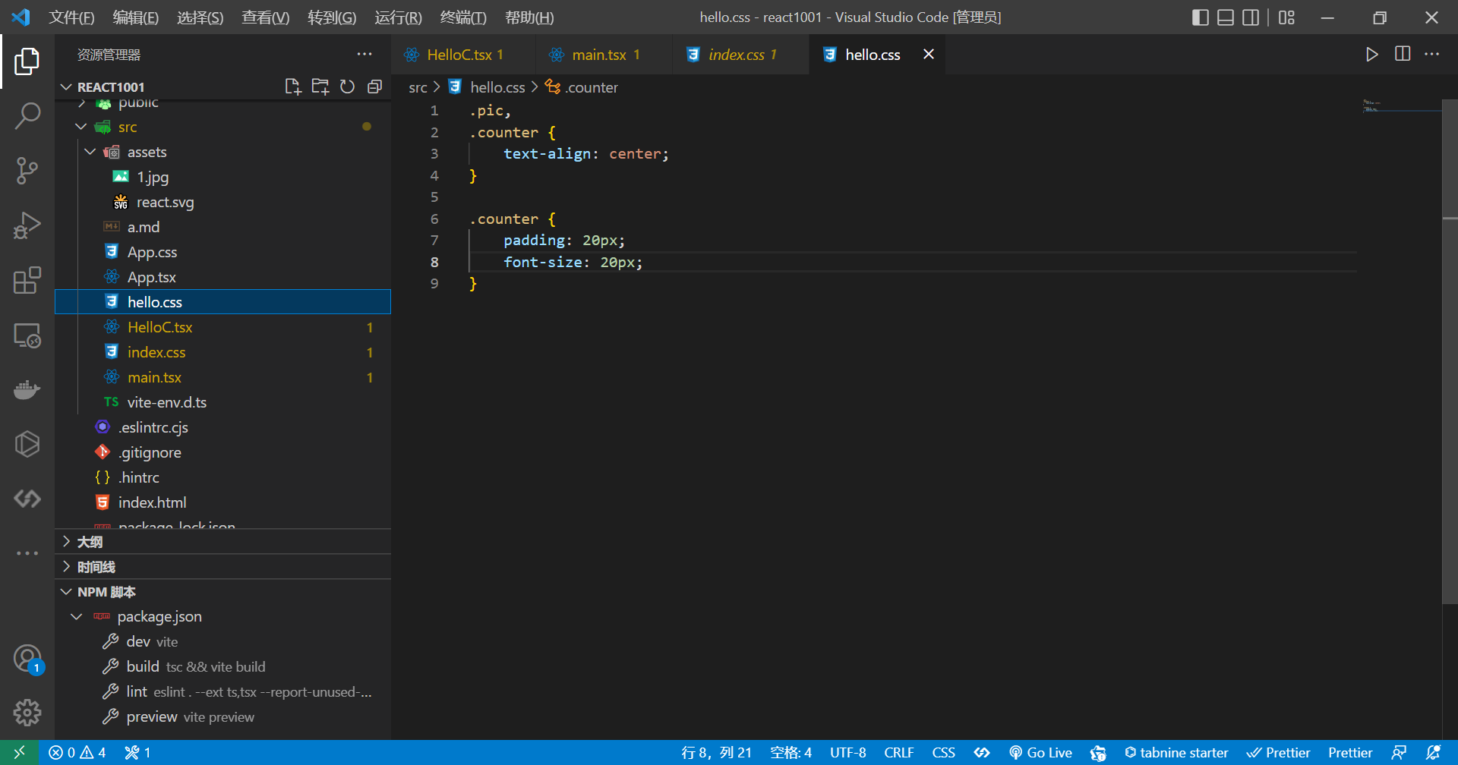Open Run and Debug view
The image size is (1458, 765).
point(27,225)
